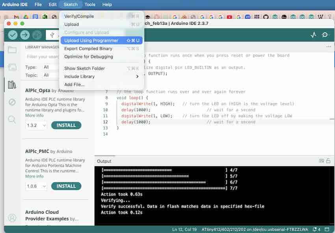Click the 7/7 progress bar output line

[x=170, y=188]
